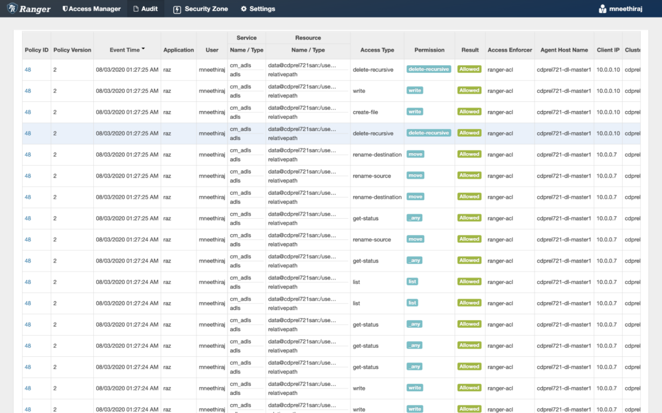
Task: Click the write badge on the create-file row
Action: (x=414, y=111)
